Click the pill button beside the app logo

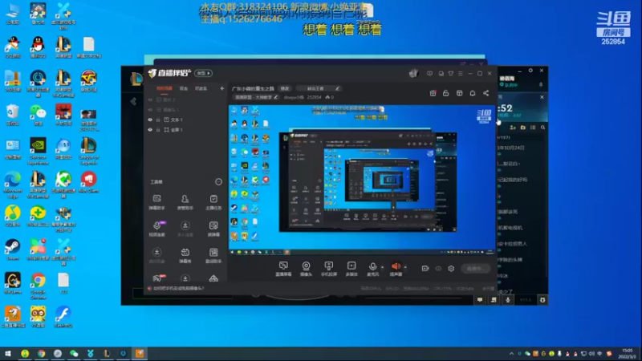pos(204,73)
